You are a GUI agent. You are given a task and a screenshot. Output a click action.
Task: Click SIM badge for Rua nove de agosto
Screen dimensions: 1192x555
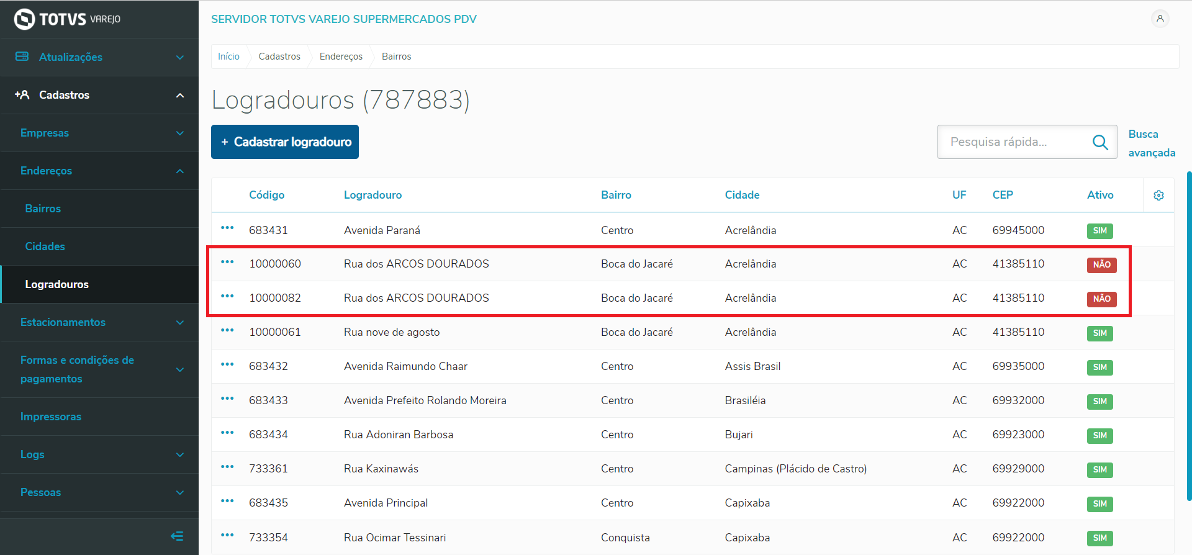coord(1099,333)
